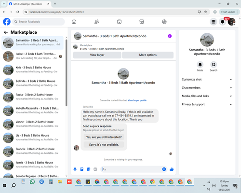Image resolution: width=241 pixels, height=193 pixels.
Task: Open the account profile picture menu
Action: point(231,22)
